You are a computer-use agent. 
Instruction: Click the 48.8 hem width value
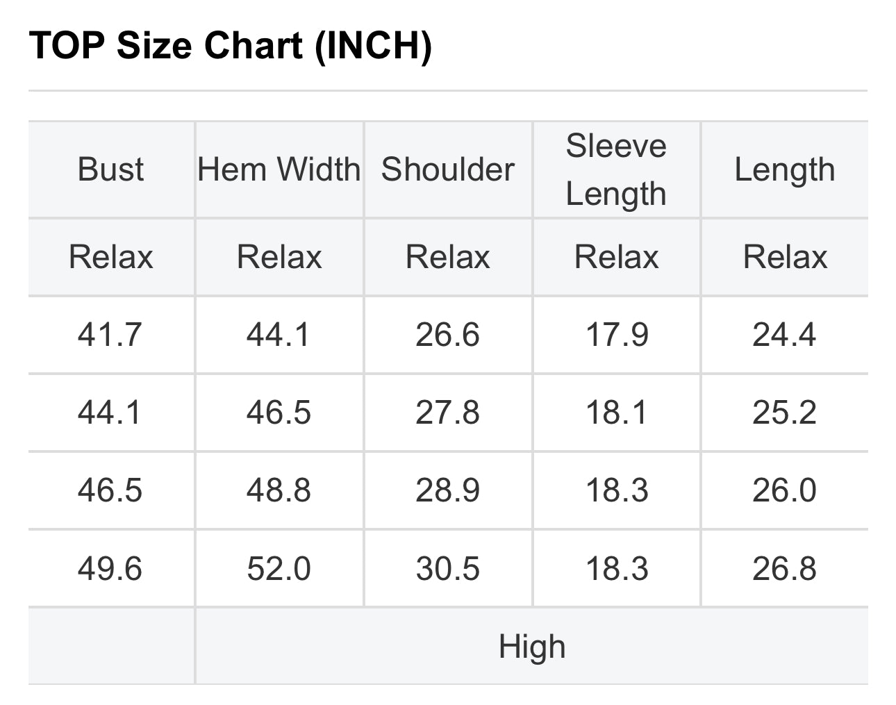(x=279, y=490)
